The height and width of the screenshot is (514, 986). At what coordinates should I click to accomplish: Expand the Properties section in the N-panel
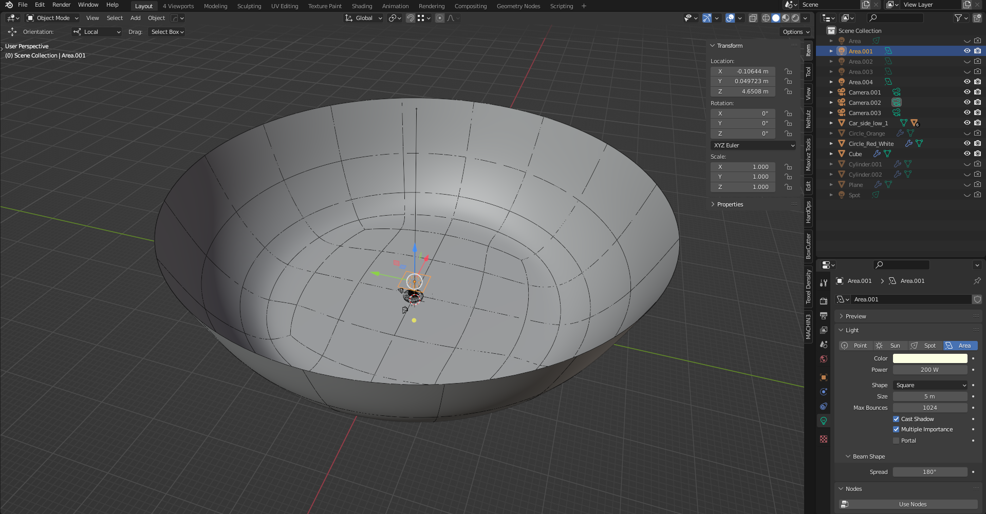(x=730, y=204)
